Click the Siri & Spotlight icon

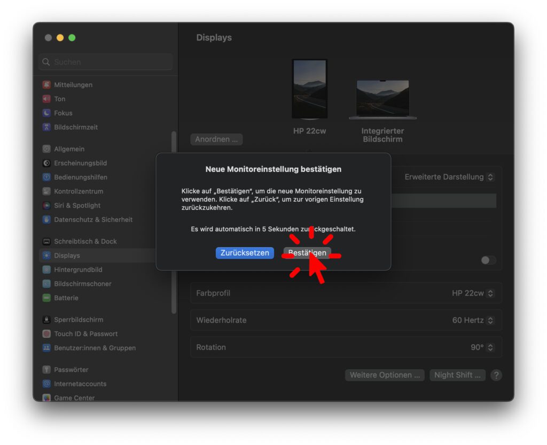46,205
